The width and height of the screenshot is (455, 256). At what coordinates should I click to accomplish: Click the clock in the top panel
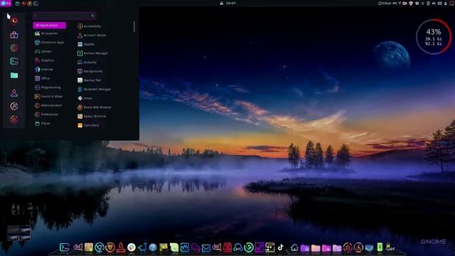coord(231,3)
